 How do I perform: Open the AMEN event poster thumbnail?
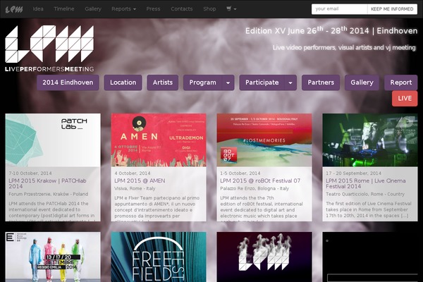tap(159, 140)
